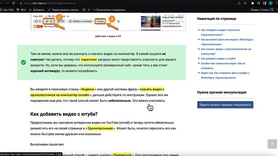Click the heading Как добавить видео с ютуба?
Image resolution: width=278 pixels, height=156 pixels.
(64, 114)
